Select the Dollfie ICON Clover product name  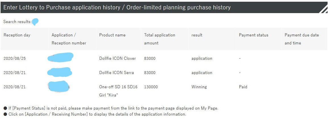pos(117,58)
